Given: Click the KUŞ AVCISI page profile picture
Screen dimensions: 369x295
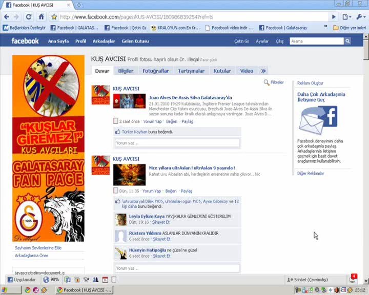Looking at the screenshot, I should (x=48, y=148).
